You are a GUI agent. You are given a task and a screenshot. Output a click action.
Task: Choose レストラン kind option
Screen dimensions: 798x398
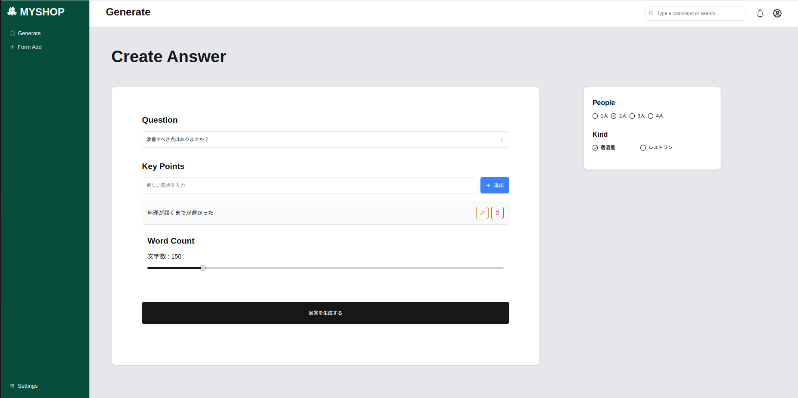(x=643, y=148)
